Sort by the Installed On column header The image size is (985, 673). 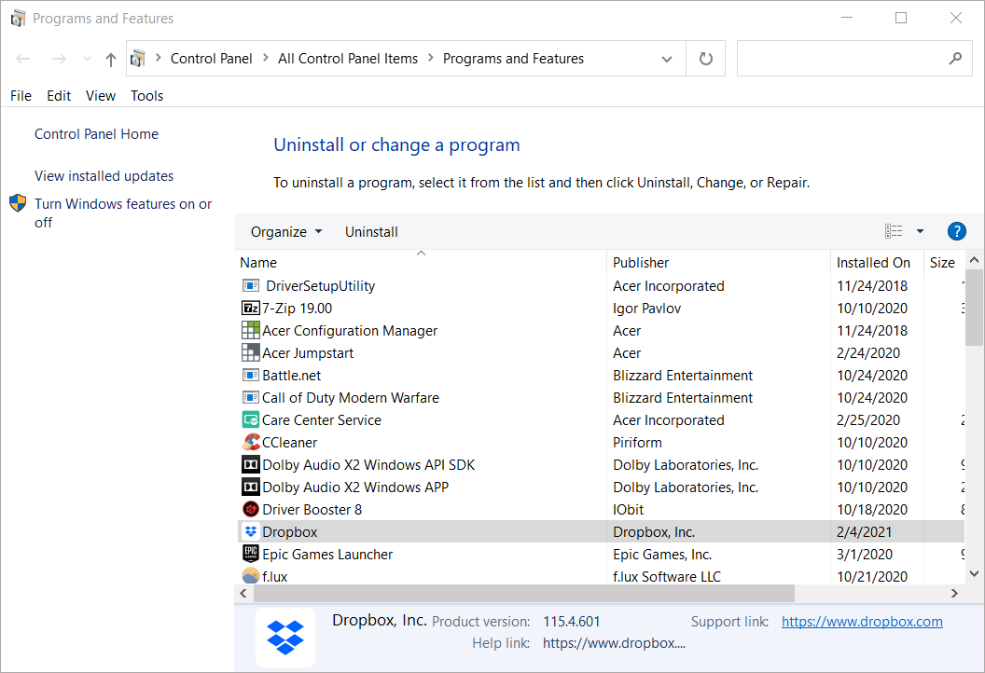[877, 263]
